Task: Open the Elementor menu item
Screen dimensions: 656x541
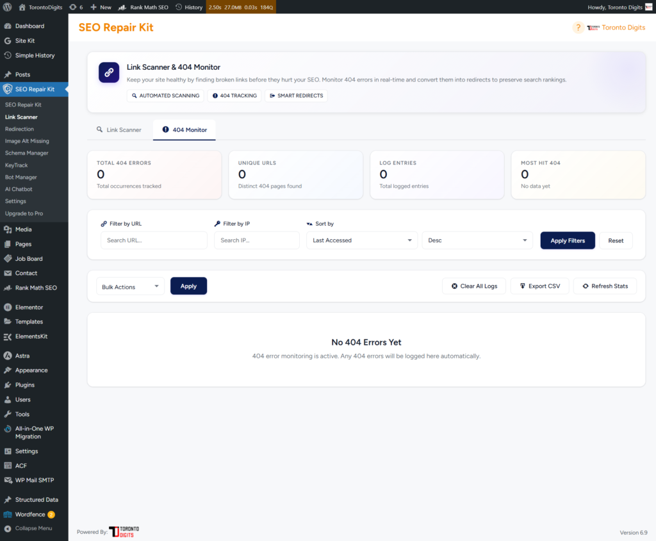Action: click(x=29, y=307)
